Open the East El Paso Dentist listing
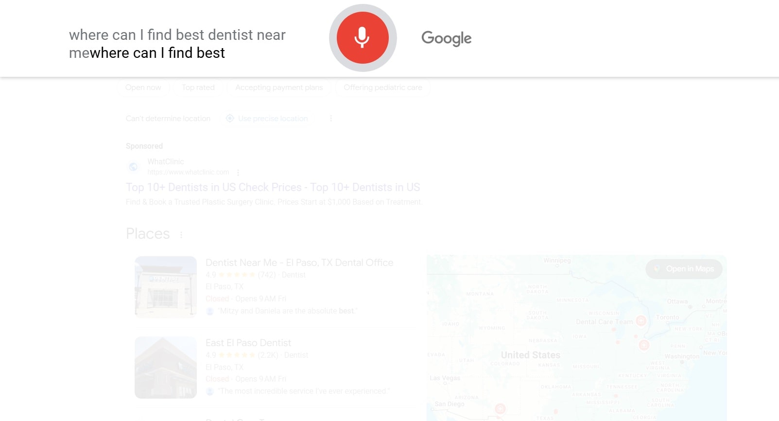The image size is (779, 421). pyautogui.click(x=248, y=343)
